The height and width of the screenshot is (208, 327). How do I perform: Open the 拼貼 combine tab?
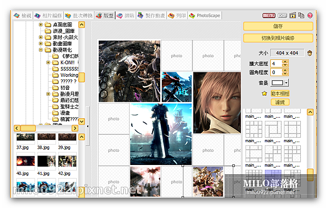tap(125, 15)
